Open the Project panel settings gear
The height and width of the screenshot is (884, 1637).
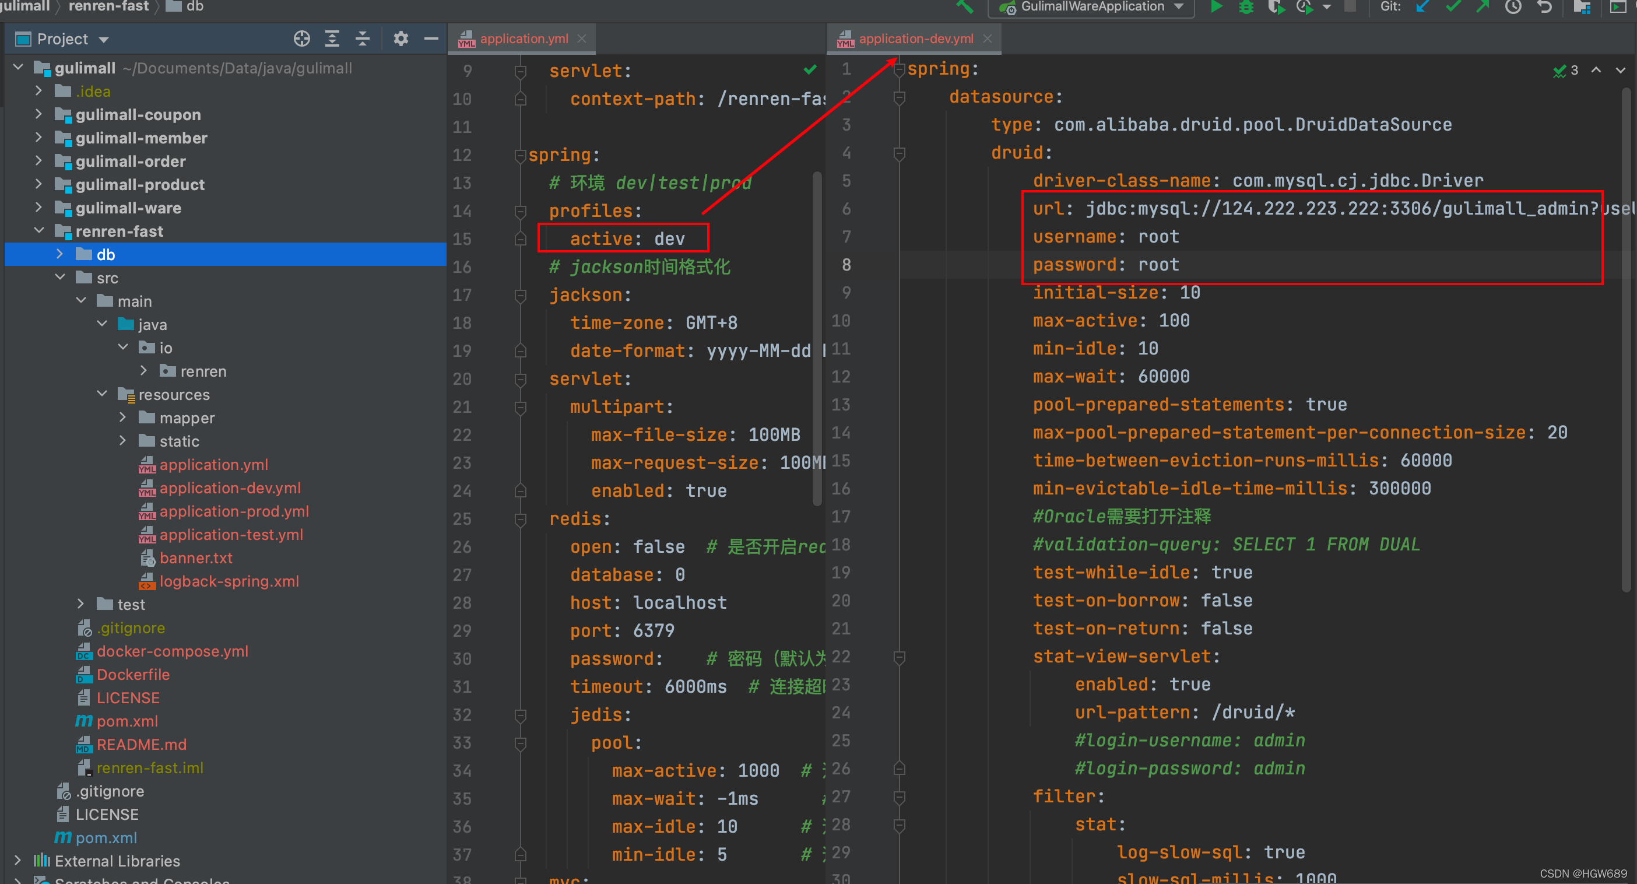click(401, 40)
